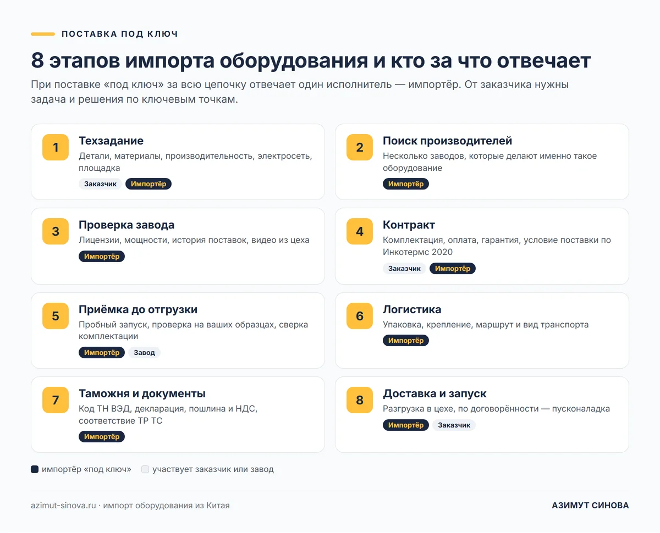Screen dimensions: 660x533
Task: Click the Импортёр tag under Таможня и документы
Action: point(102,437)
